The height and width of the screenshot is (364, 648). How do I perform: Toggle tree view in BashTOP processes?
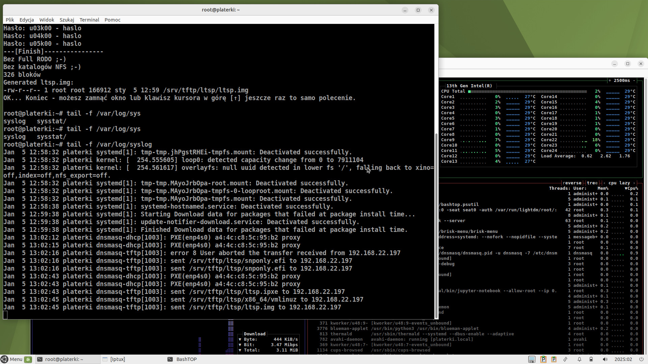[x=592, y=183]
